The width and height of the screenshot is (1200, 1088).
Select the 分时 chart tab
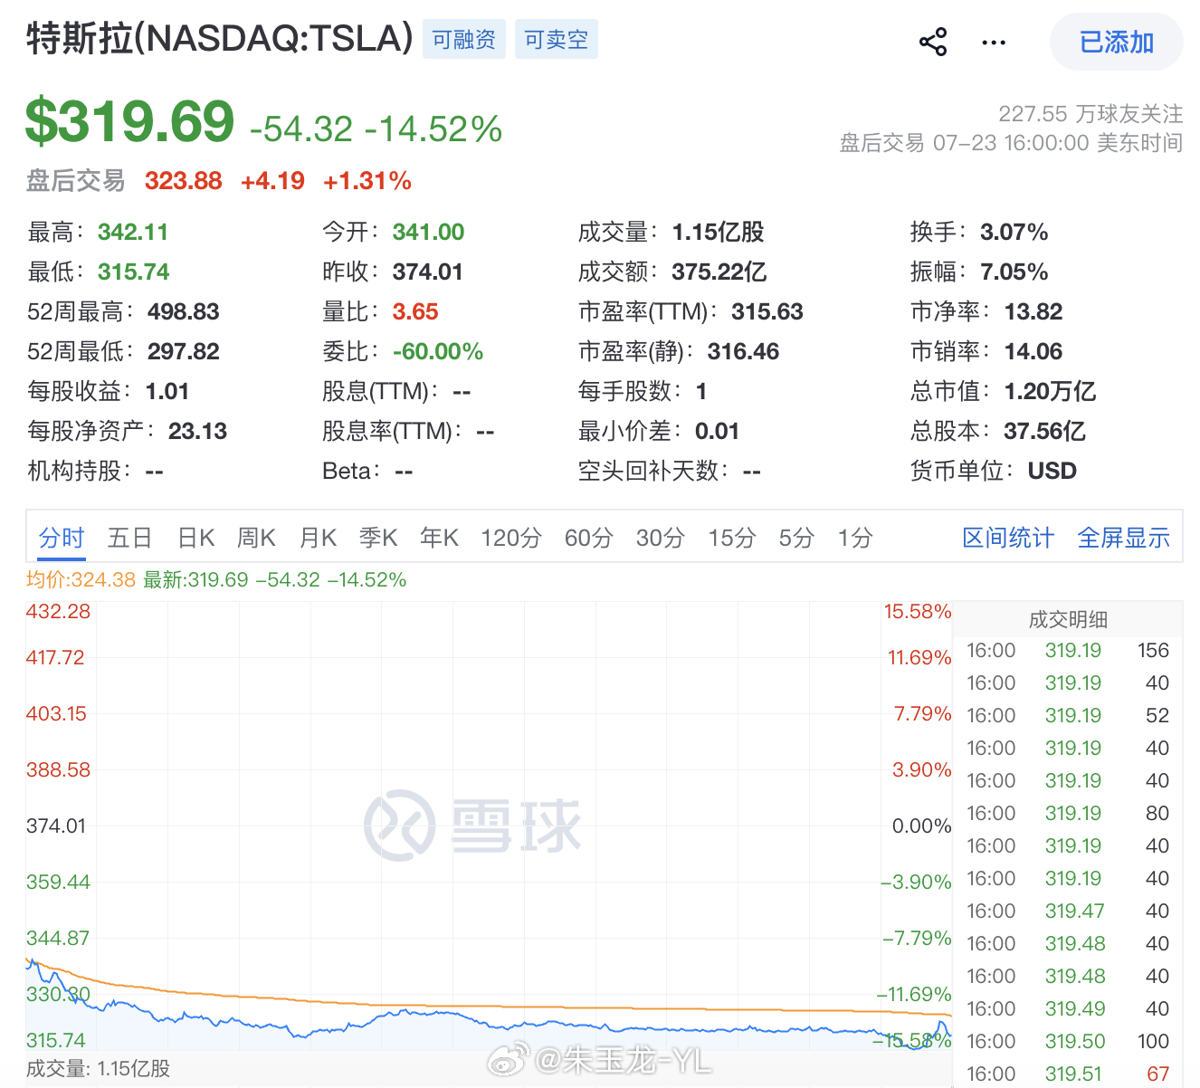(x=62, y=538)
